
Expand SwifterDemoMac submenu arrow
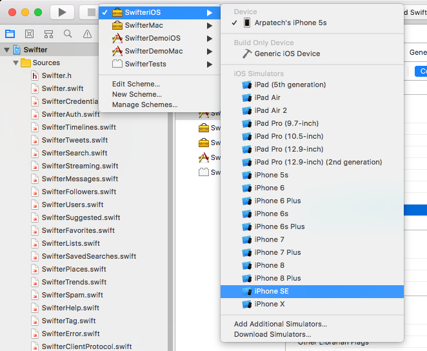(x=210, y=52)
